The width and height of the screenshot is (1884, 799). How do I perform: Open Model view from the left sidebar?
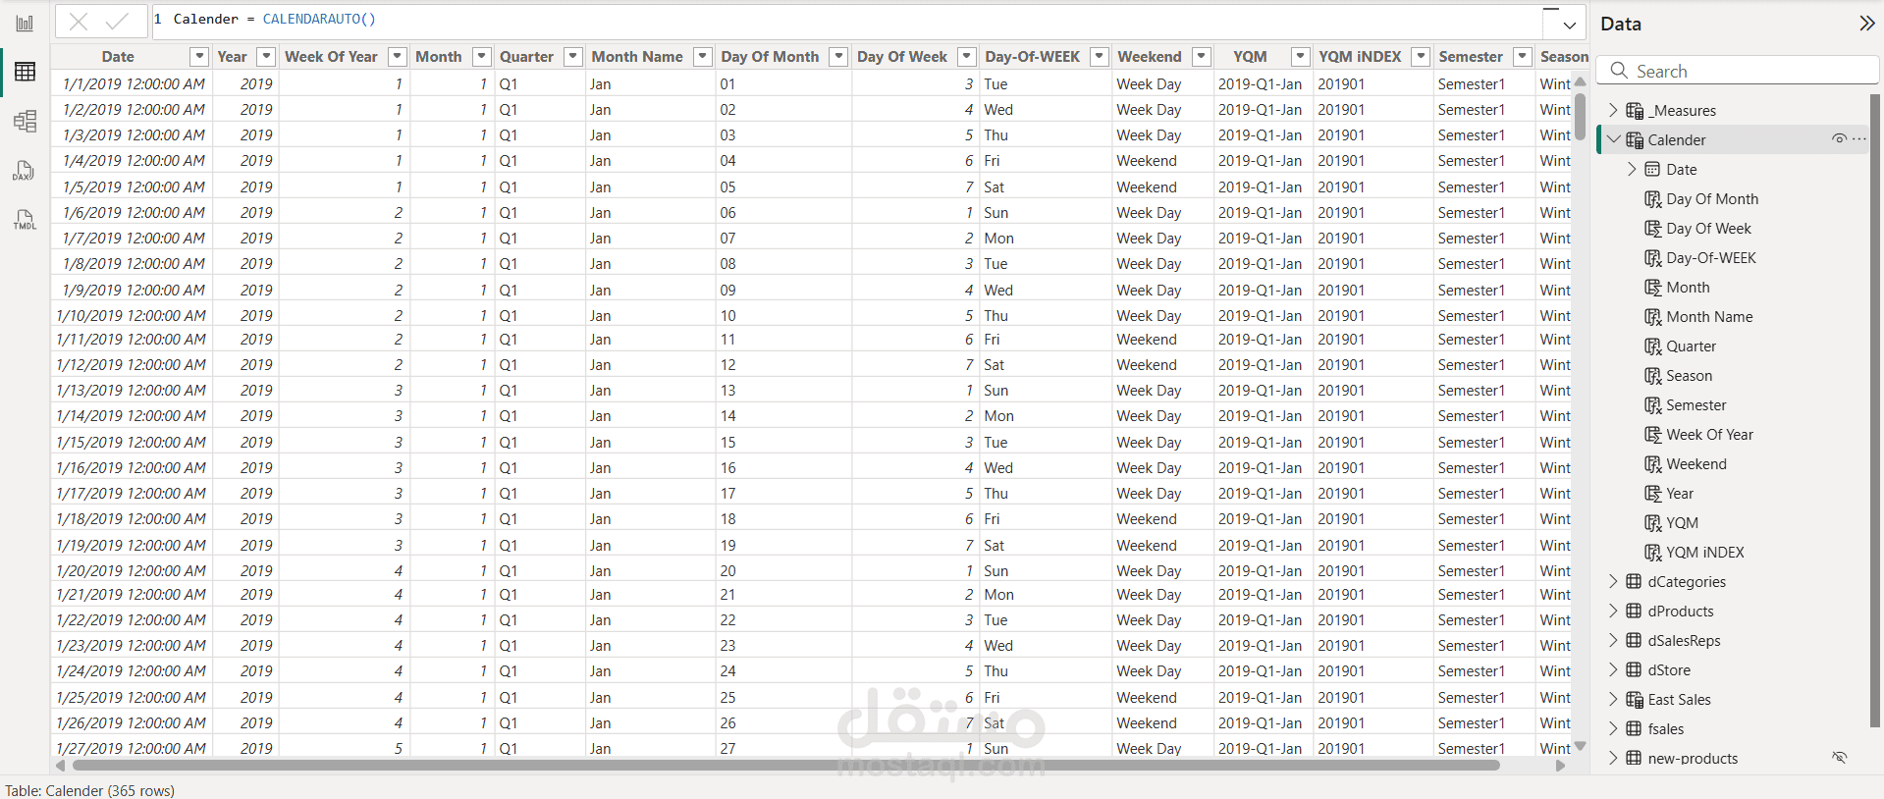click(25, 121)
